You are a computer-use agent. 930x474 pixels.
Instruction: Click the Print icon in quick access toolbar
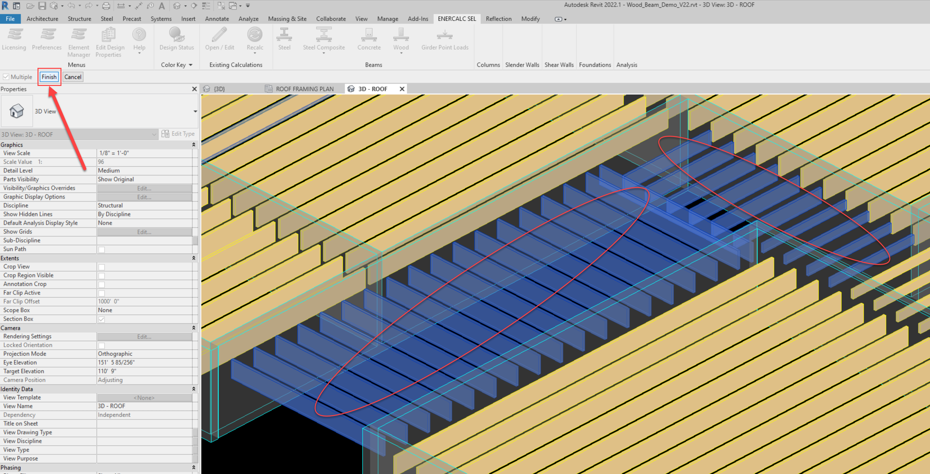point(106,5)
